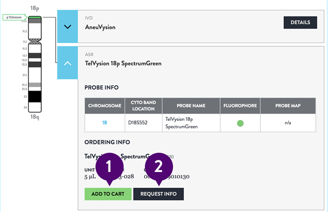Click the PROBE INFO heading

pos(102,88)
